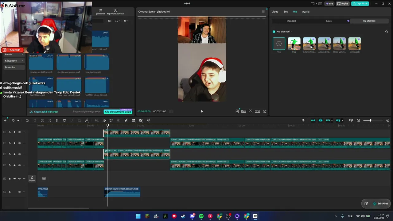Open the preview panel hamburger menu
This screenshot has height=221, width=393.
click(263, 12)
